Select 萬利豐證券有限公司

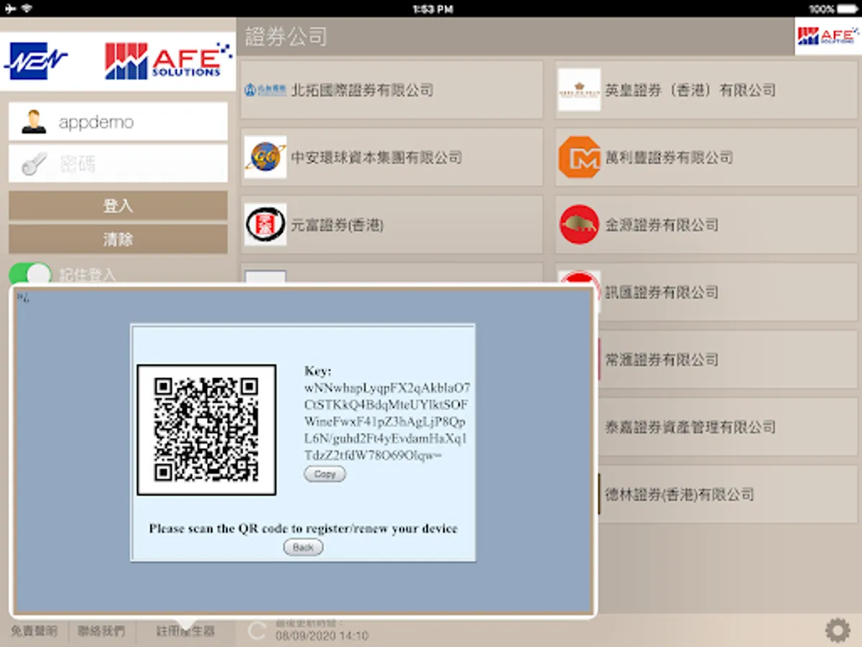706,157
